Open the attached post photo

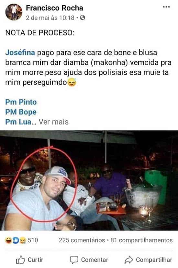coord(89,180)
